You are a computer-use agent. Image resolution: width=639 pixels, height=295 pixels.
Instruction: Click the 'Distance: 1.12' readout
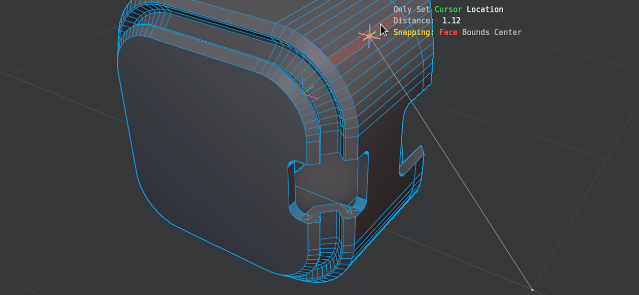coord(427,21)
